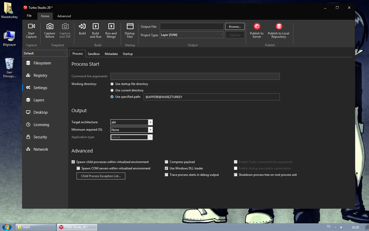The height and width of the screenshot is (231, 369).
Task: Click the Output File input field
Action: (x=192, y=26)
